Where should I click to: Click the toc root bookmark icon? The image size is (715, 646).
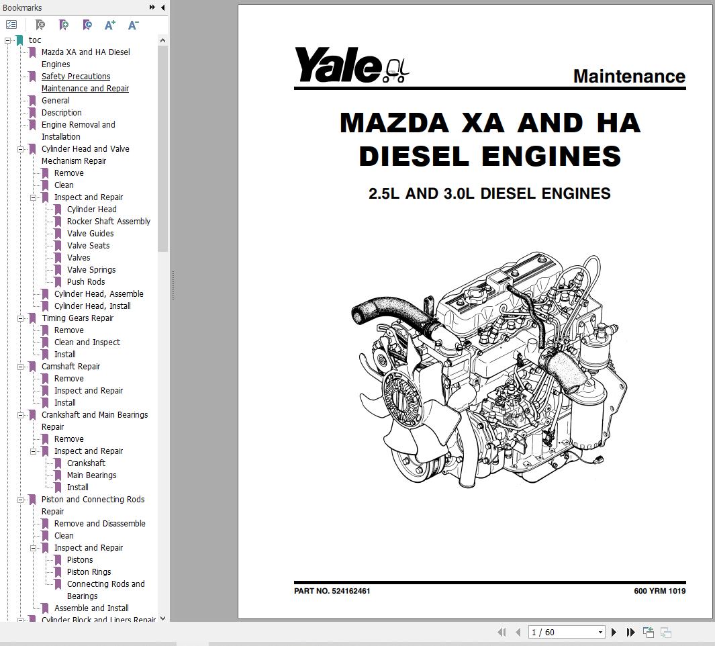19,40
